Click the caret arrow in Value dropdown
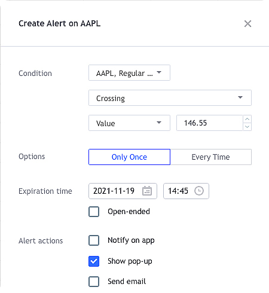The width and height of the screenshot is (269, 293). pos(159,123)
